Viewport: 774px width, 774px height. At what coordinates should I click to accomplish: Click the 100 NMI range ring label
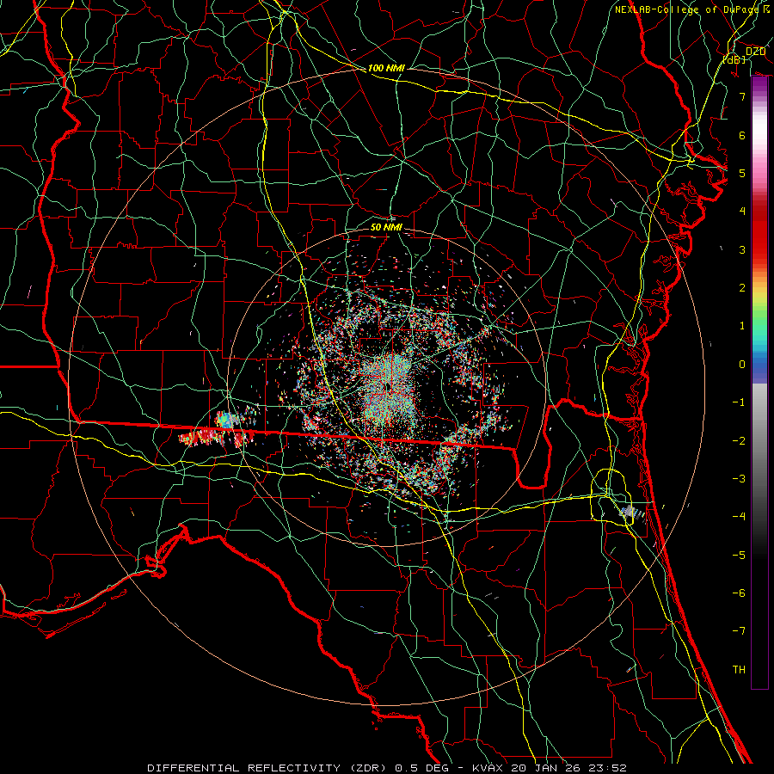386,68
